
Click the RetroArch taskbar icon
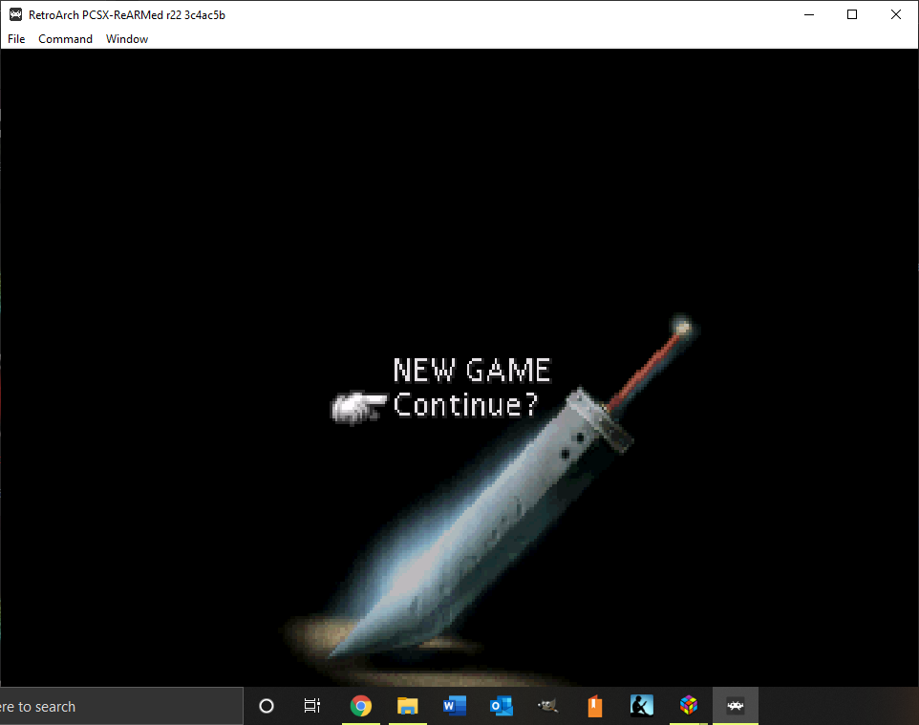click(736, 706)
